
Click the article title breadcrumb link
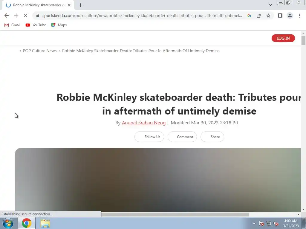[141, 51]
